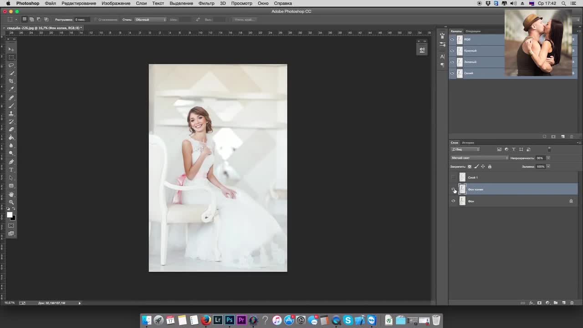Activate the Eyedropper tool
Screen dimensions: 583x328
(x=11, y=89)
